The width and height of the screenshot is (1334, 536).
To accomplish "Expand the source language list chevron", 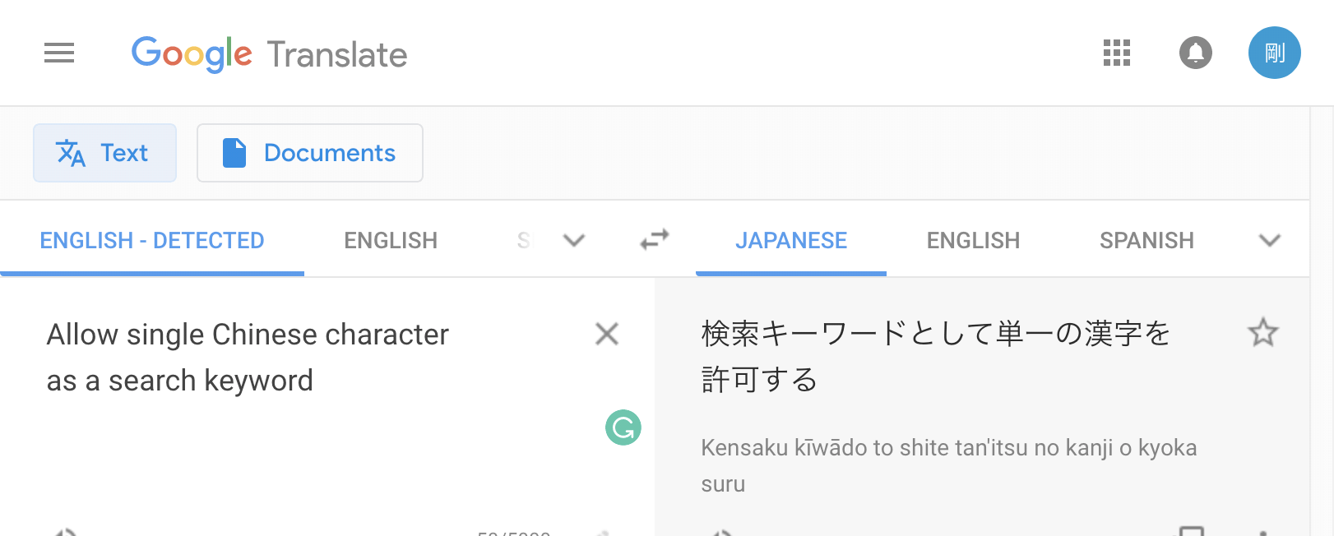I will pos(574,241).
